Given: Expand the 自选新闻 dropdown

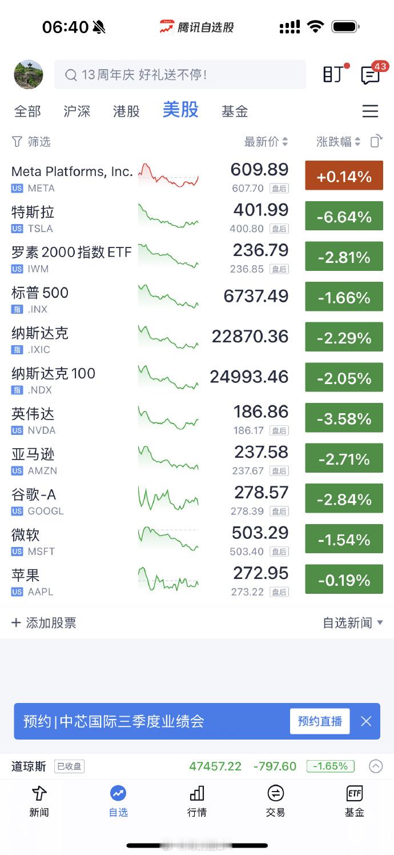Looking at the screenshot, I should 353,622.
